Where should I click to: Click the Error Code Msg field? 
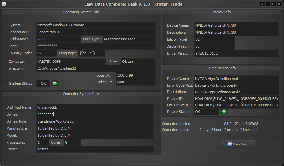coord(237,85)
